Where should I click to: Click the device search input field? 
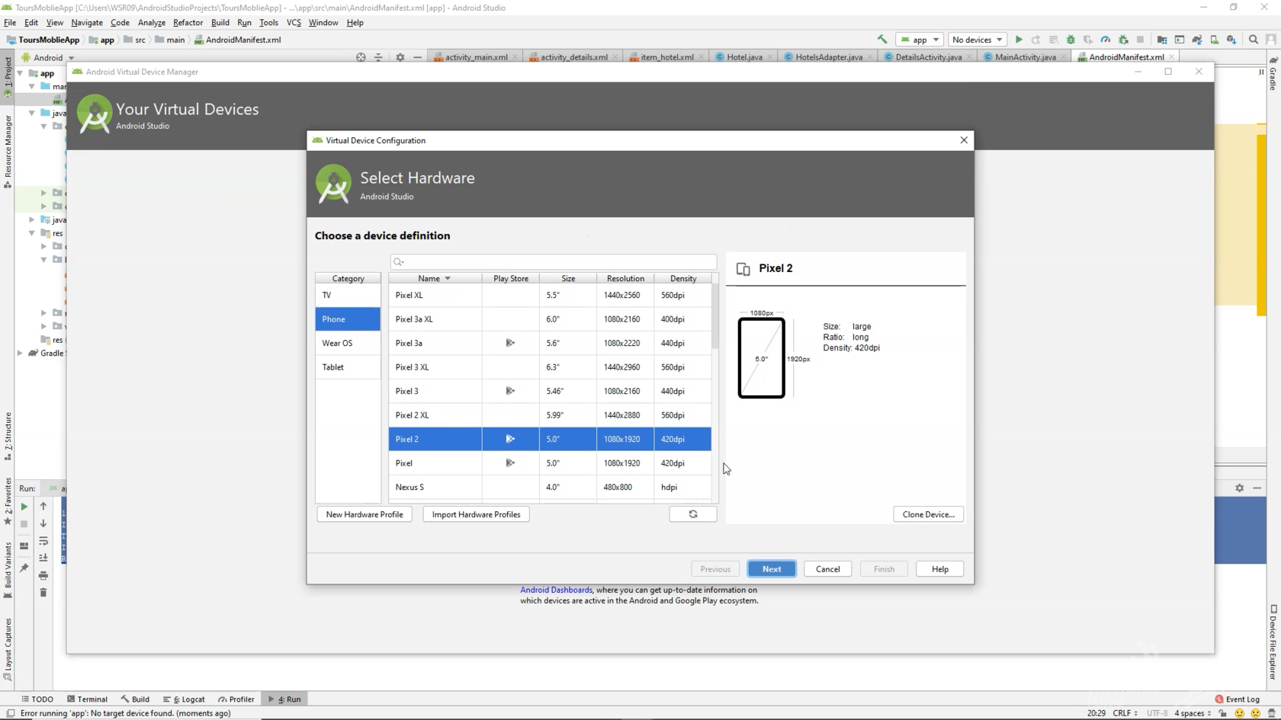click(554, 261)
